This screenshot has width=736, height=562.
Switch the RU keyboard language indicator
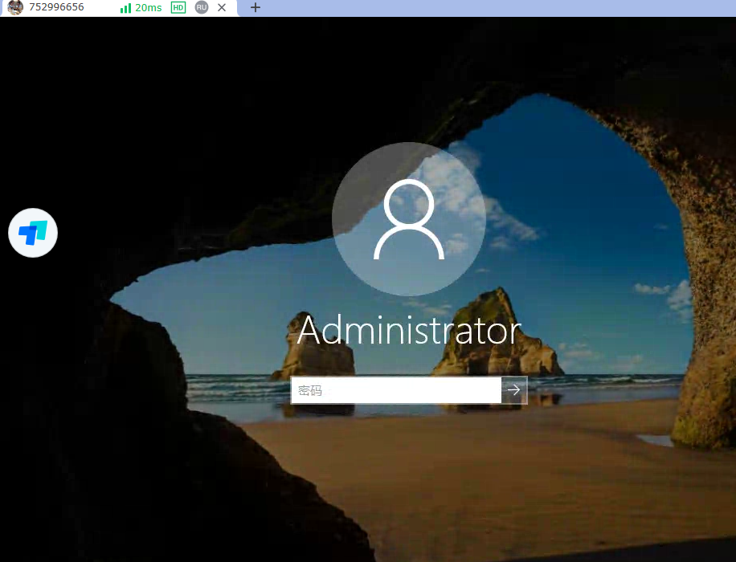click(x=202, y=7)
